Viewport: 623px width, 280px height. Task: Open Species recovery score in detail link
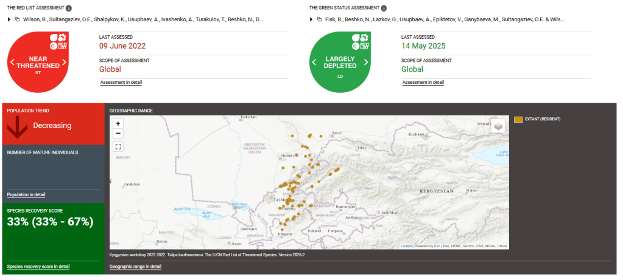pos(38,267)
